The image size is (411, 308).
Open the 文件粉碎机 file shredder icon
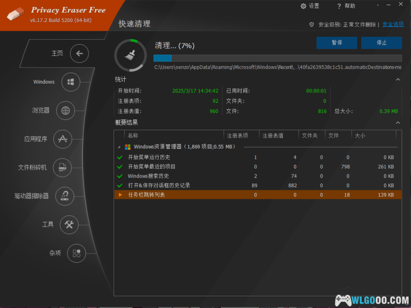63,167
